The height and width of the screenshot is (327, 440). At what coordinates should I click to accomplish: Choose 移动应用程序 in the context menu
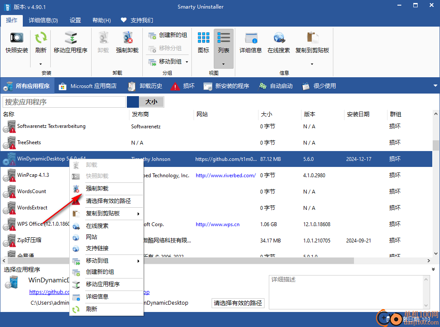pyautogui.click(x=107, y=284)
